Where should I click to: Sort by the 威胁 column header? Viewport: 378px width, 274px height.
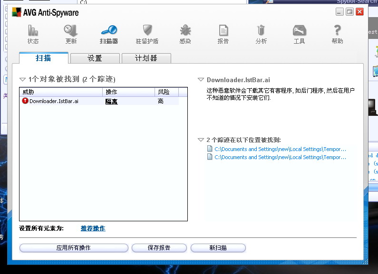tap(61, 92)
